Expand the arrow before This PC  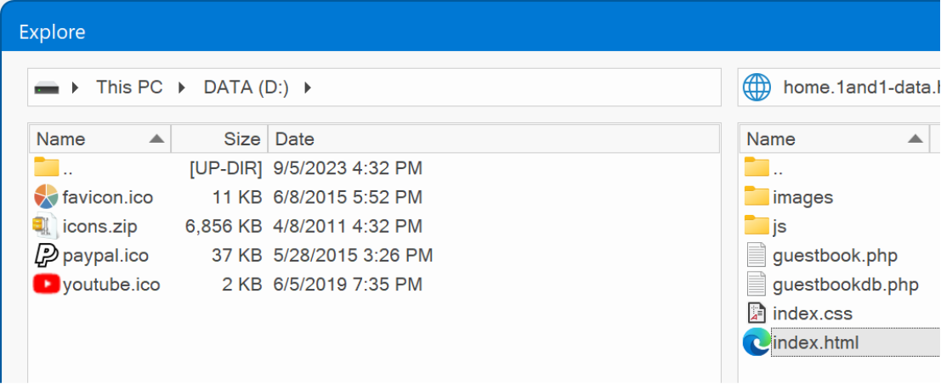[x=75, y=88]
